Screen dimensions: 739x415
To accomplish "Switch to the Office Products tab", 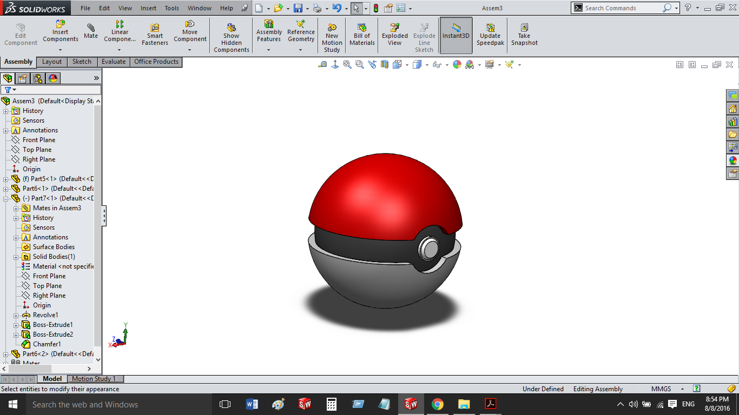I will (x=156, y=62).
